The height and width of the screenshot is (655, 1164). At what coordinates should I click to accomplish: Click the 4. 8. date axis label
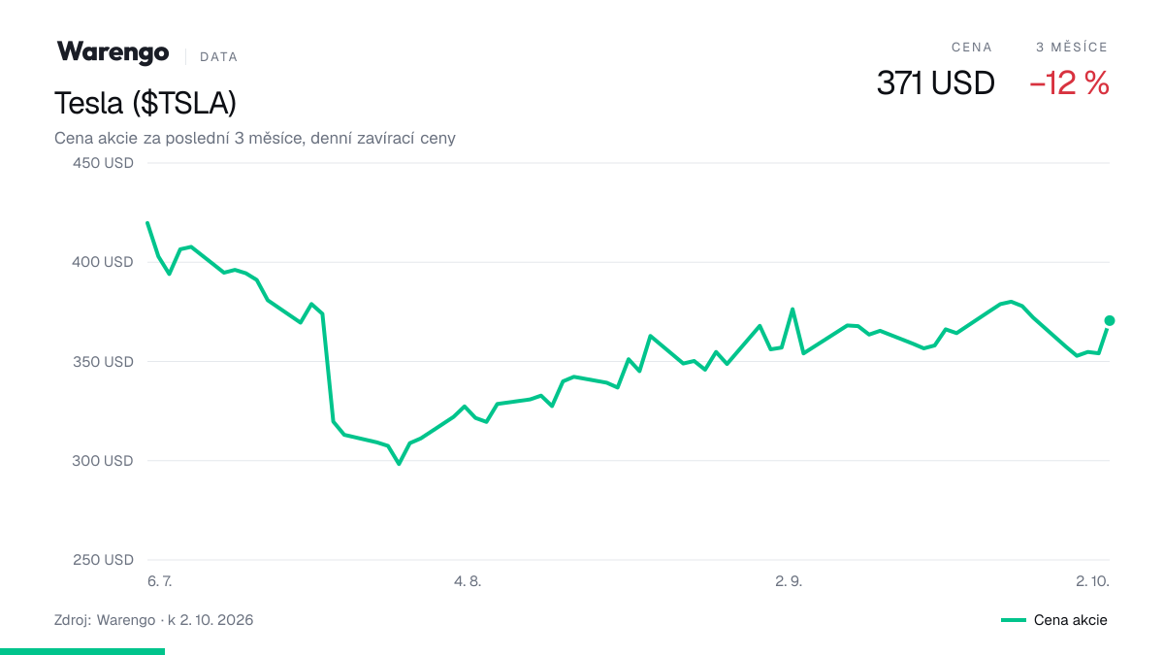(468, 581)
